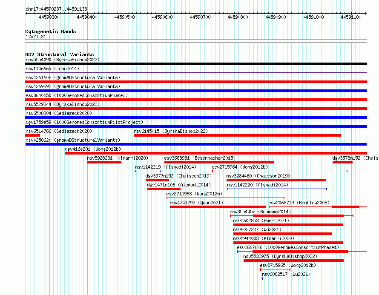The width and height of the screenshot is (379, 295).
Task: Click the 44591100 ruler position label
Action: coord(351,17)
